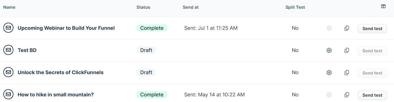The width and height of the screenshot is (394, 102).
Task: Open gear settings for hiking broadcast row
Action: [329, 95]
